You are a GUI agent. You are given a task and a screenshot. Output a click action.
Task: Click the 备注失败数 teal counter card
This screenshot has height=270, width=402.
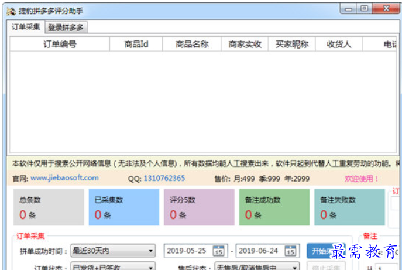tap(349, 207)
